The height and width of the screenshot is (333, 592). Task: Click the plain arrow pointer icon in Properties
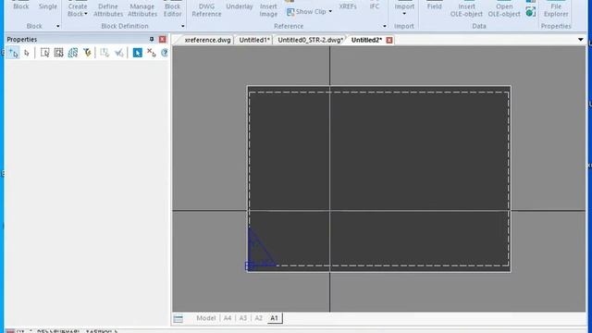[x=27, y=53]
